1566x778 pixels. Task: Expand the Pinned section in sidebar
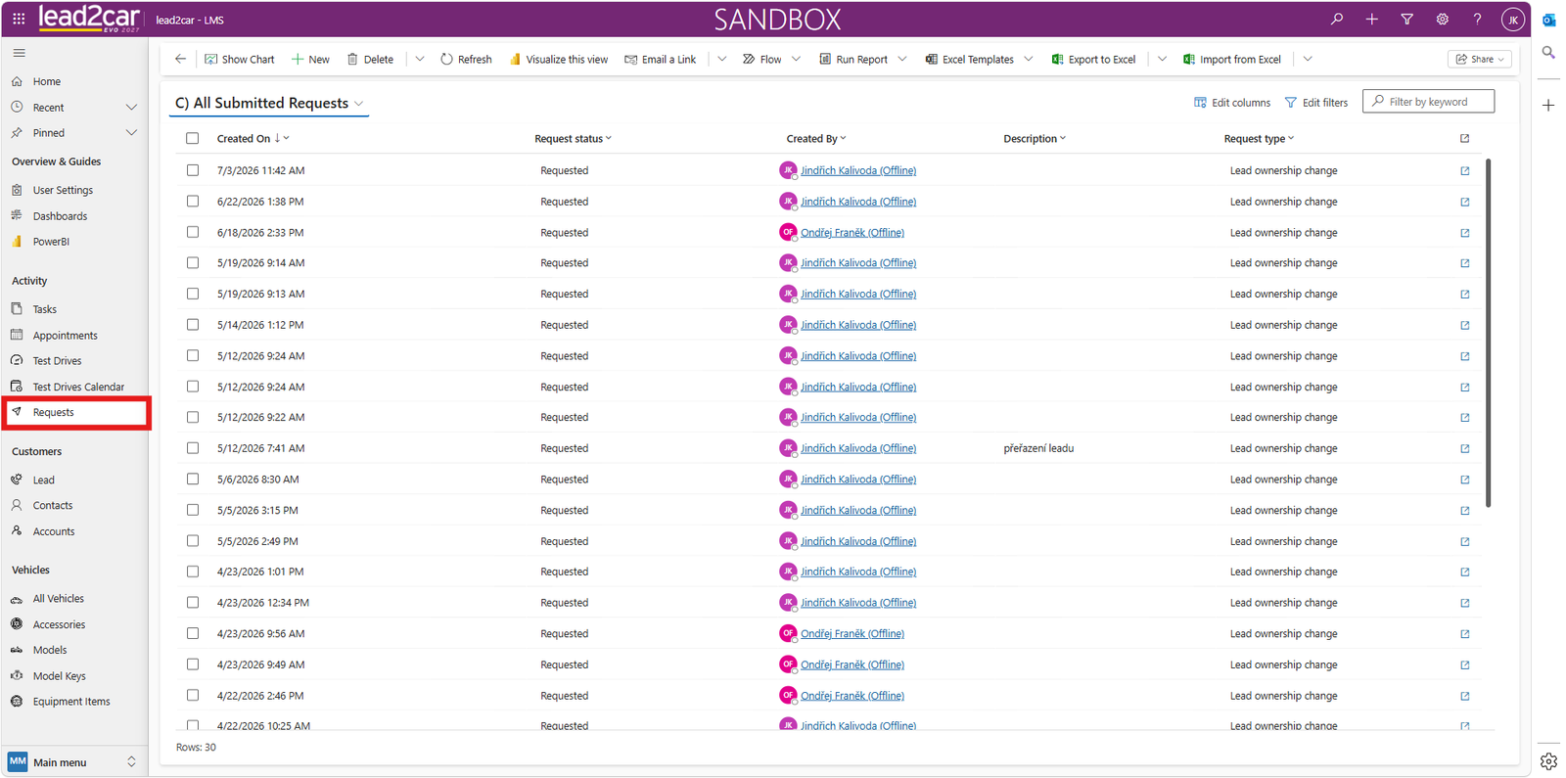(131, 133)
